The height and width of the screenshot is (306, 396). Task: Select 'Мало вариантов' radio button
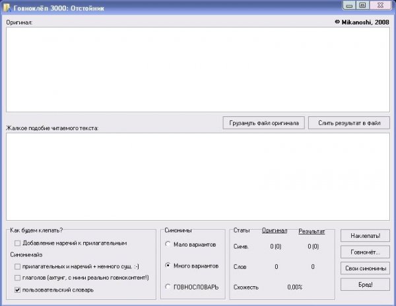coord(168,245)
